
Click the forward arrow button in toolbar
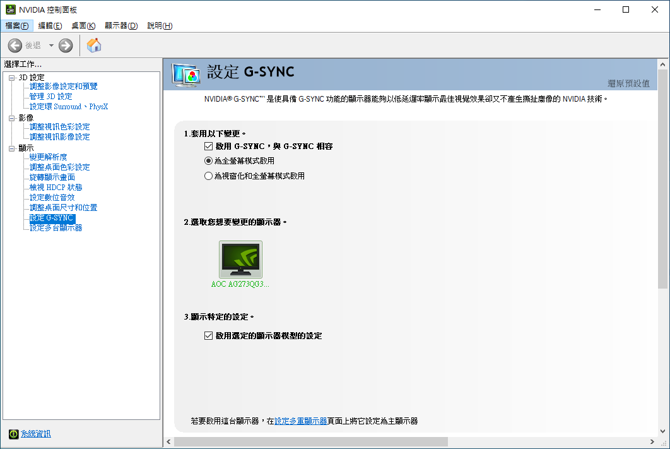66,45
